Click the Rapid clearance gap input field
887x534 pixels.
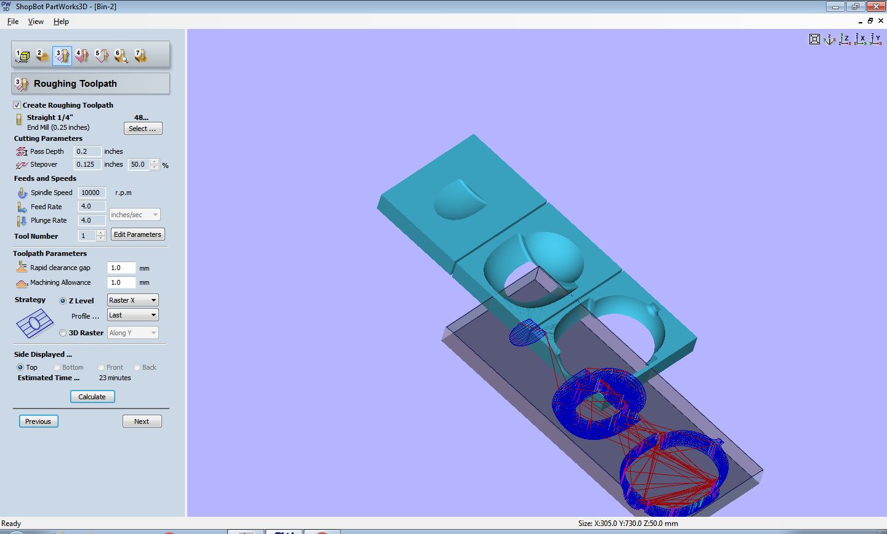point(121,268)
